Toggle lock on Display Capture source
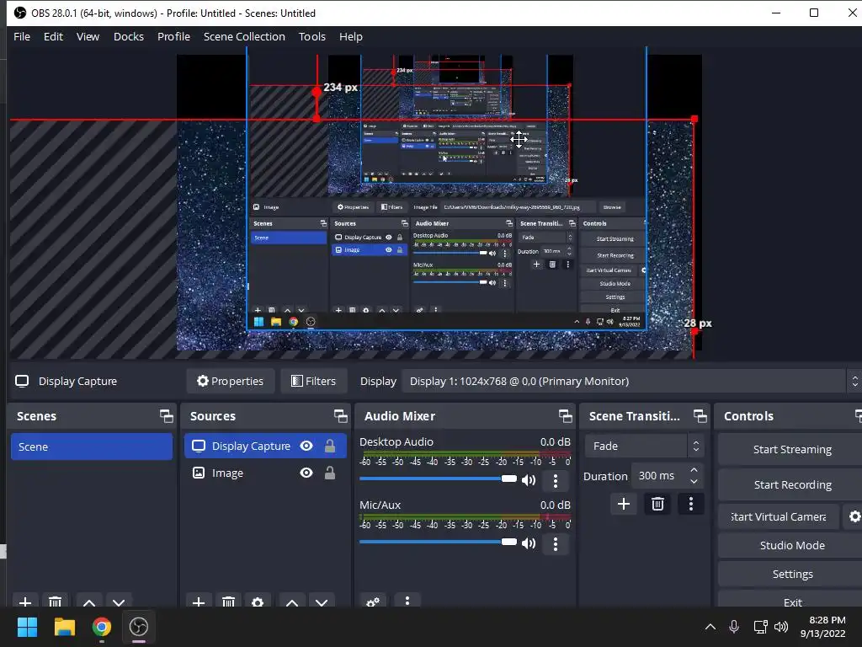 click(x=330, y=446)
